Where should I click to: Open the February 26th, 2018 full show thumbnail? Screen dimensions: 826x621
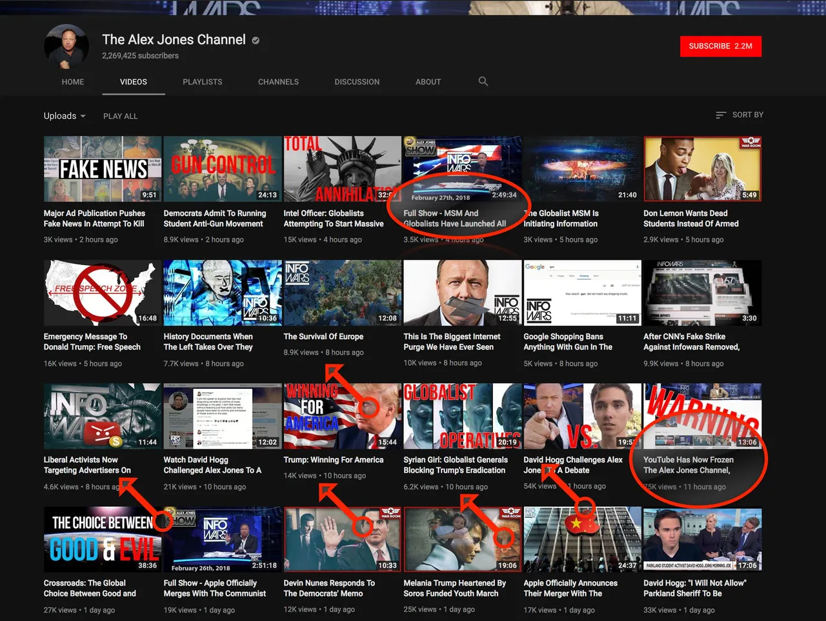(x=223, y=539)
